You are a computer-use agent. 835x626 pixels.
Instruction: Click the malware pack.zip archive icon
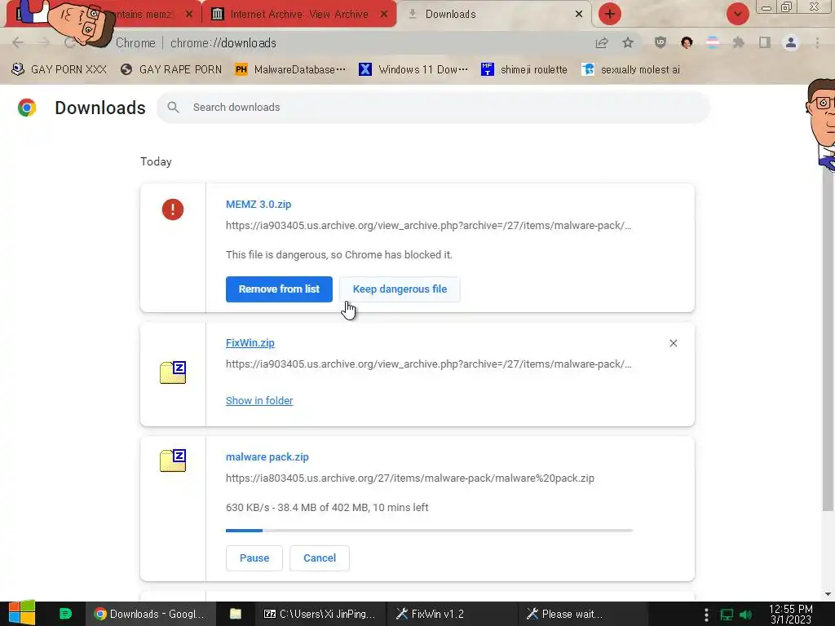(x=173, y=461)
